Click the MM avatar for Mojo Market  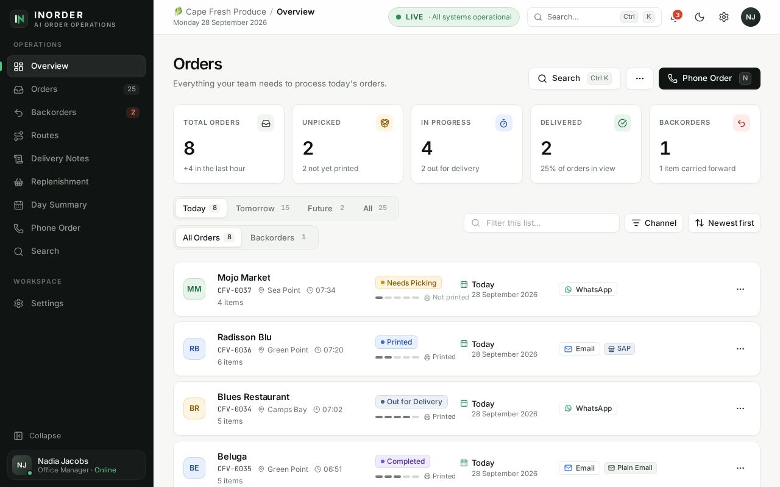pos(194,289)
